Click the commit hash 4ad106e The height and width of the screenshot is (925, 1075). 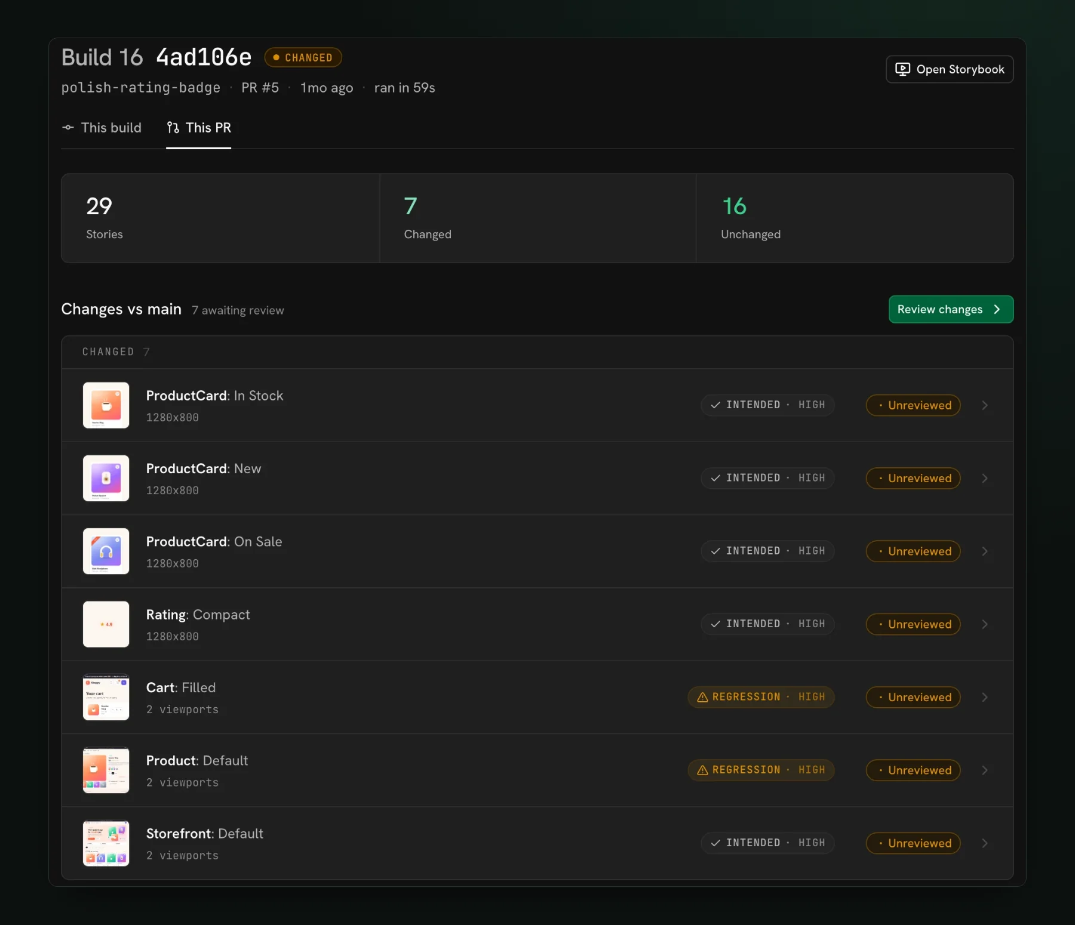[204, 57]
